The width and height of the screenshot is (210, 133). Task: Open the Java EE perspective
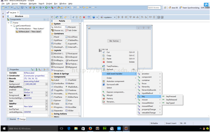(x=173, y=8)
